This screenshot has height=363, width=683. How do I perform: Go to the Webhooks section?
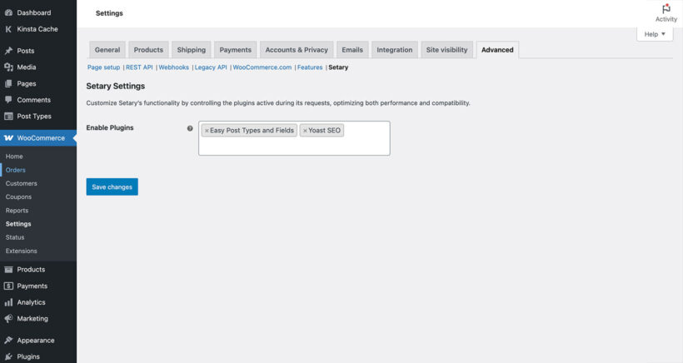[174, 67]
